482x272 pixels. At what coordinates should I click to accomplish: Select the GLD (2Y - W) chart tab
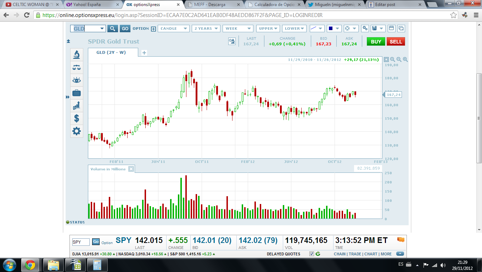pyautogui.click(x=113, y=52)
